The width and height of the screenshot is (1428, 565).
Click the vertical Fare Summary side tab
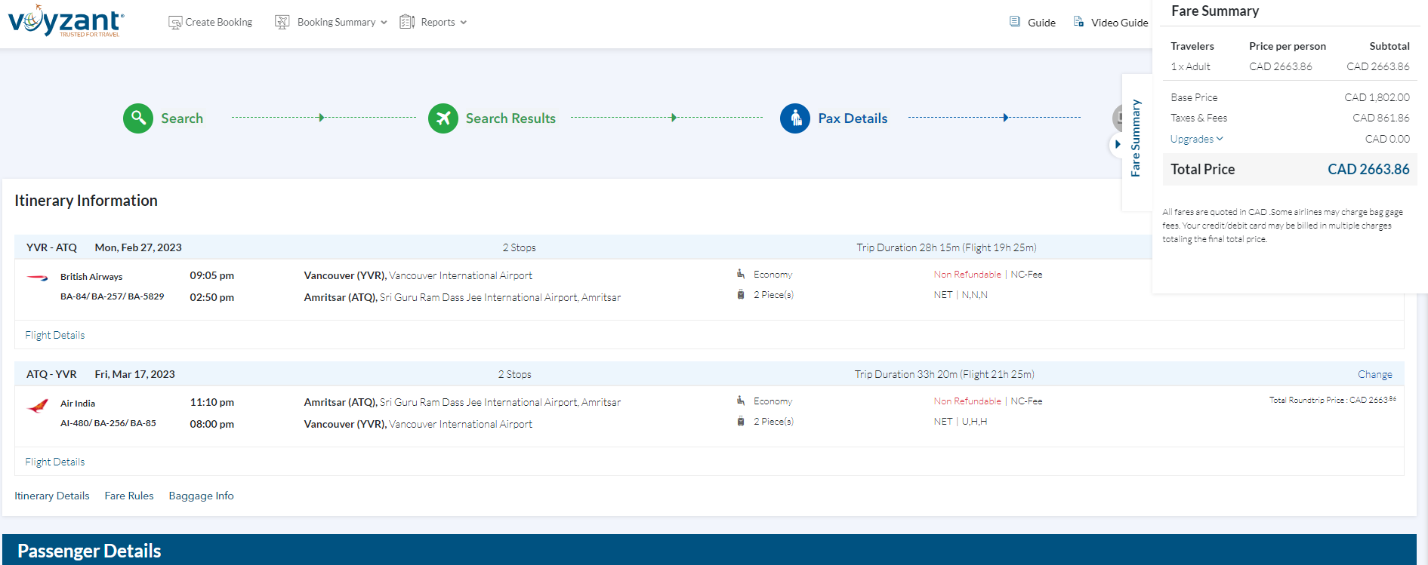1136,140
